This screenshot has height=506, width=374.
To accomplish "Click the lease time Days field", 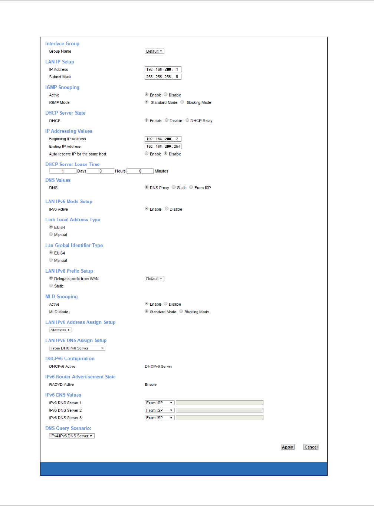I will [63, 171].
